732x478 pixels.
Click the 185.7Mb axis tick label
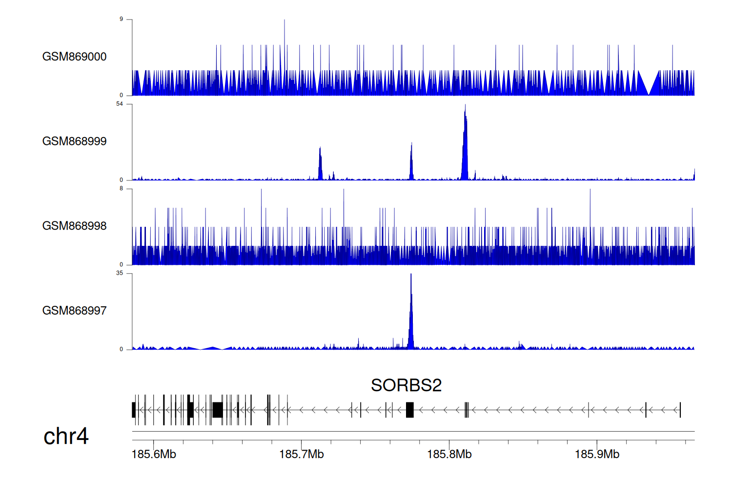(x=302, y=455)
